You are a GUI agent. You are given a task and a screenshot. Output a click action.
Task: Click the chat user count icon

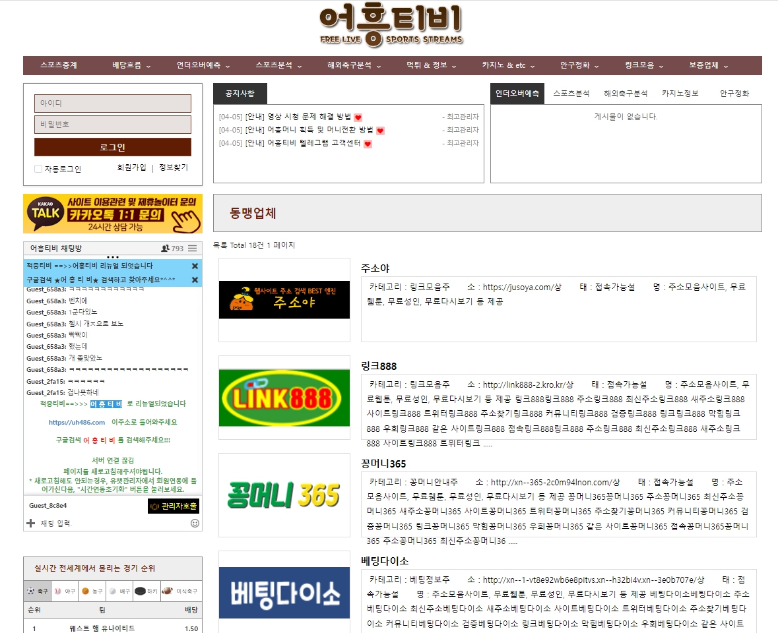click(x=166, y=249)
